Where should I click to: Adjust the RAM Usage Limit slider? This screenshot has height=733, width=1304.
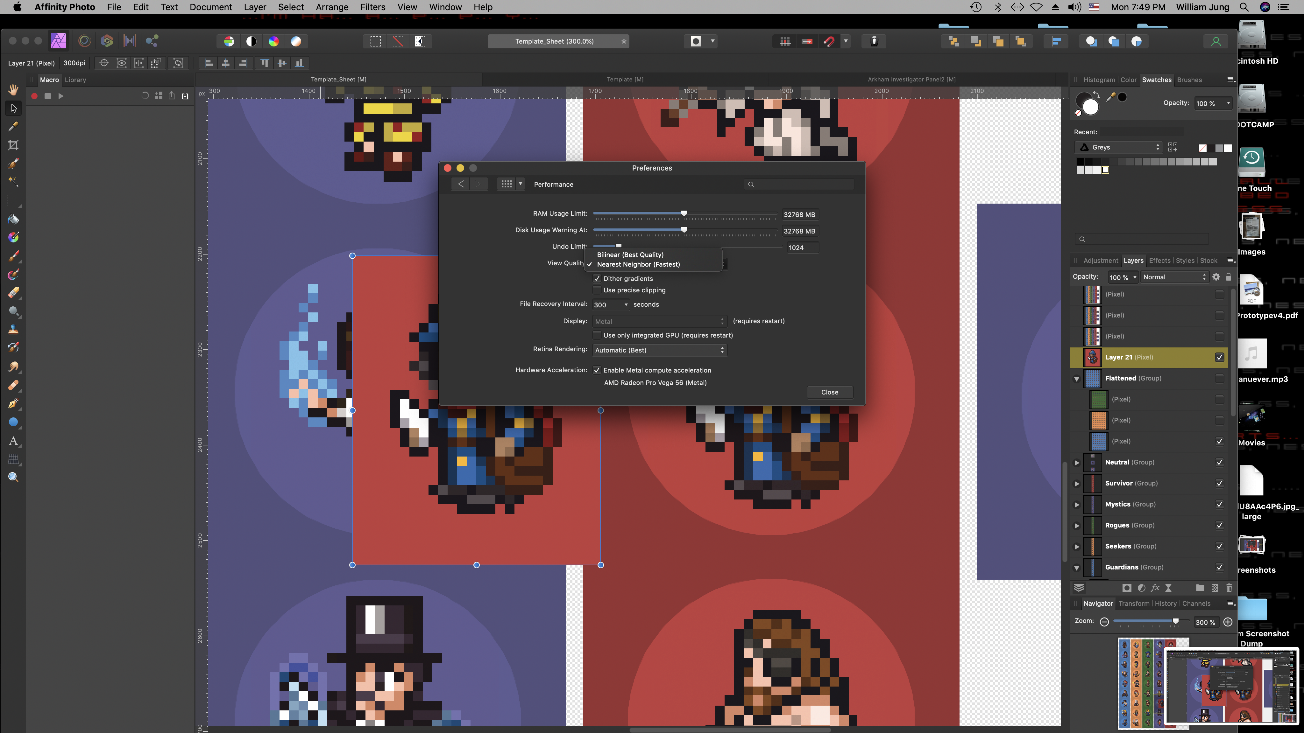(684, 213)
